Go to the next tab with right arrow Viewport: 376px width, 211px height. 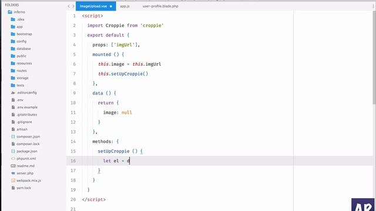[x=73, y=6]
